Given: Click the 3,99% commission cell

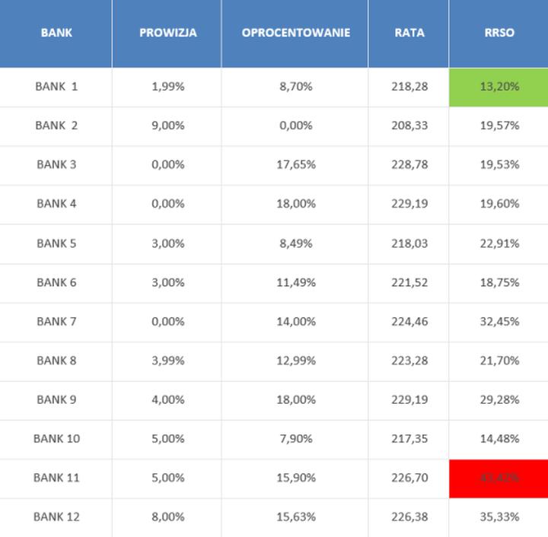Looking at the screenshot, I should pos(167,361).
